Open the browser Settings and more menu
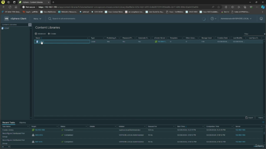266x149 pixels. coord(257,7)
